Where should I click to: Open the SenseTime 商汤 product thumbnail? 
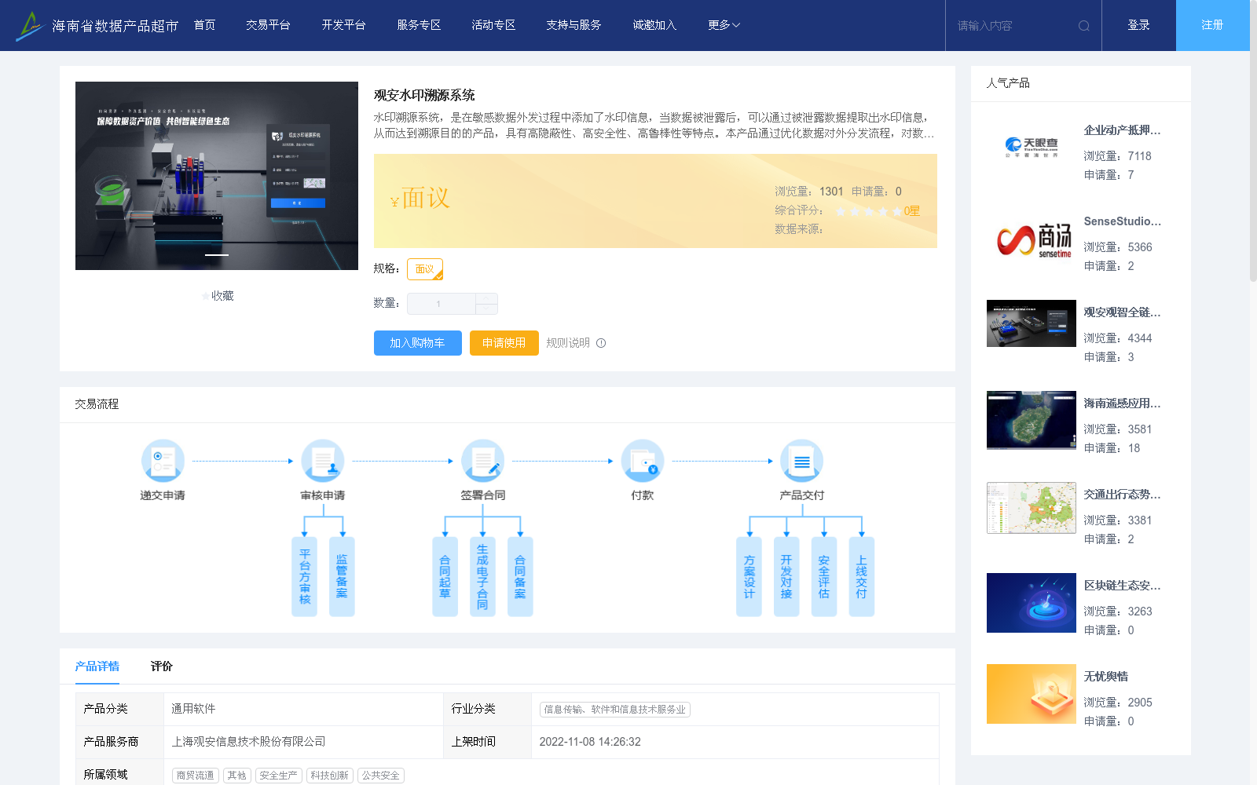1032,239
